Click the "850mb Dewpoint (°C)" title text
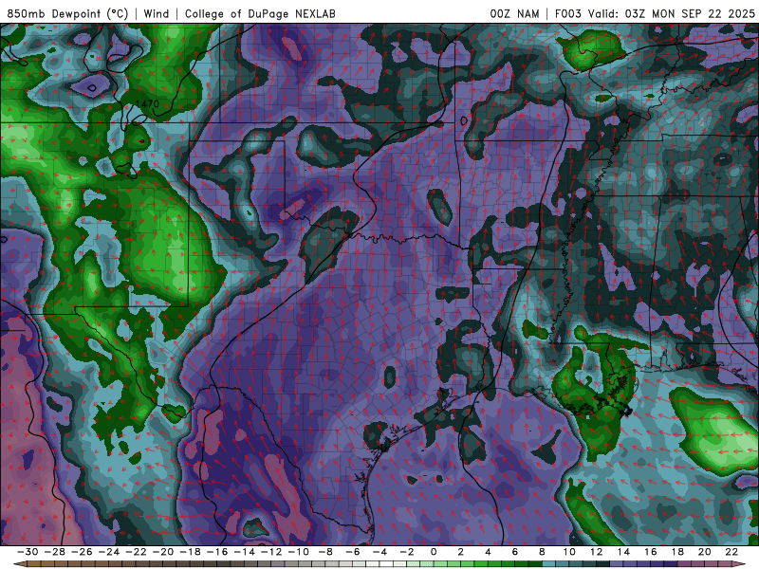The height and width of the screenshot is (569, 759). pyautogui.click(x=67, y=13)
